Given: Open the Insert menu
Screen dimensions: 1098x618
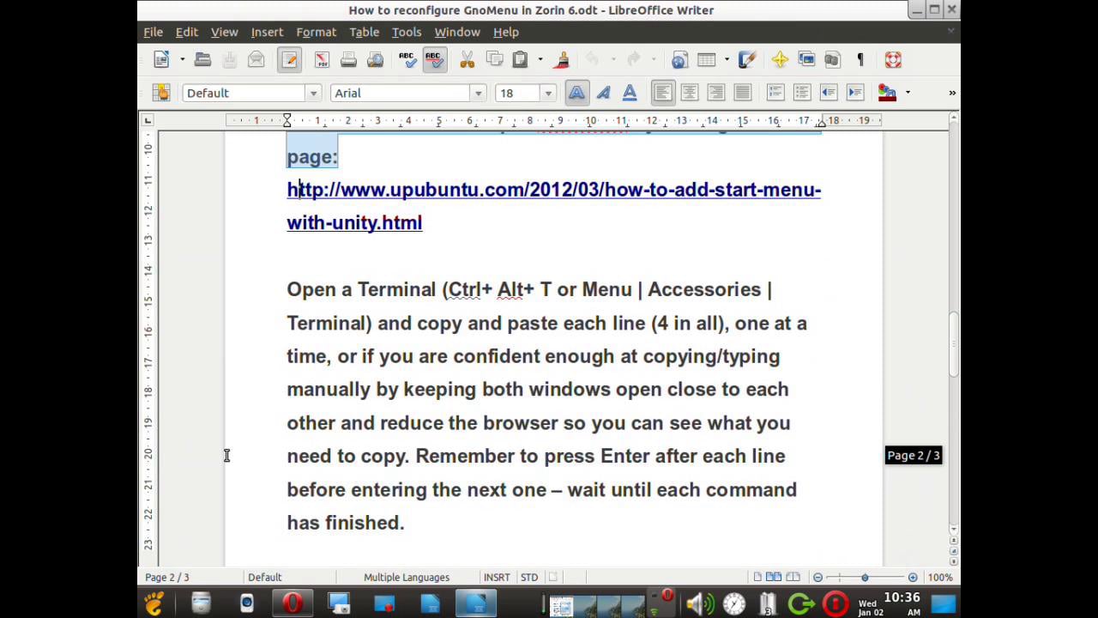Looking at the screenshot, I should (x=267, y=32).
